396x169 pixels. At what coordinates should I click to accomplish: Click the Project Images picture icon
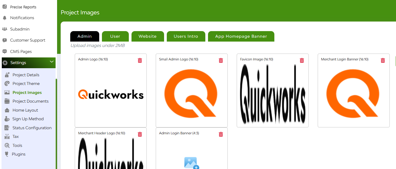click(7, 92)
